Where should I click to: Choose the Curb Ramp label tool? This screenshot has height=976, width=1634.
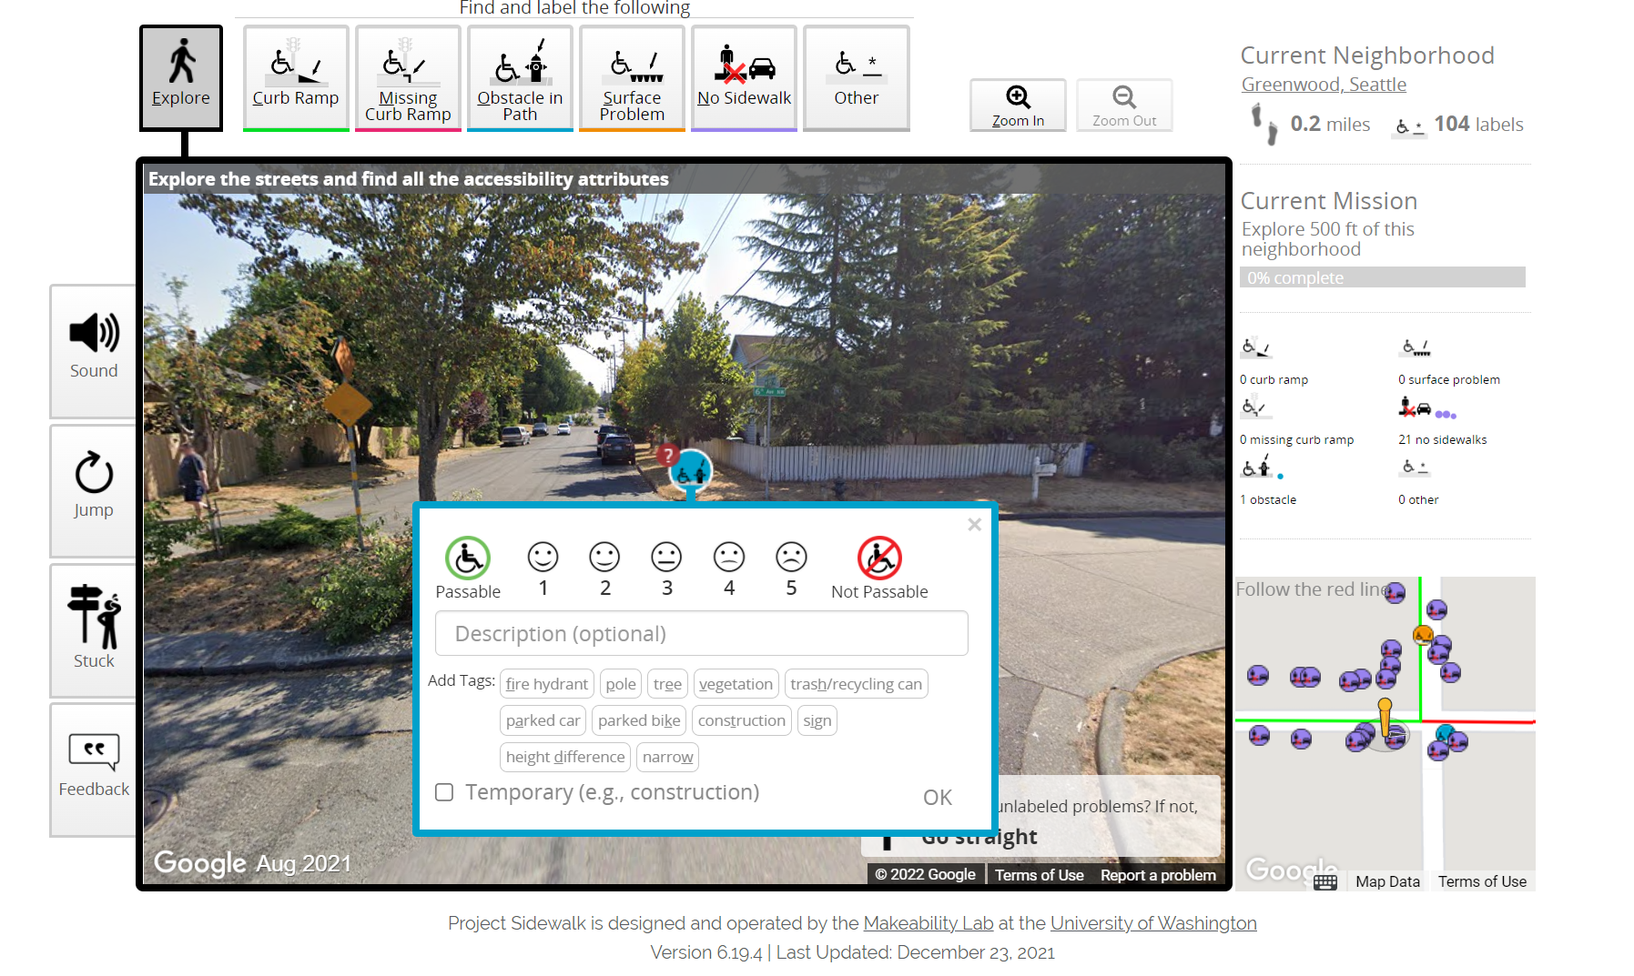pos(296,77)
